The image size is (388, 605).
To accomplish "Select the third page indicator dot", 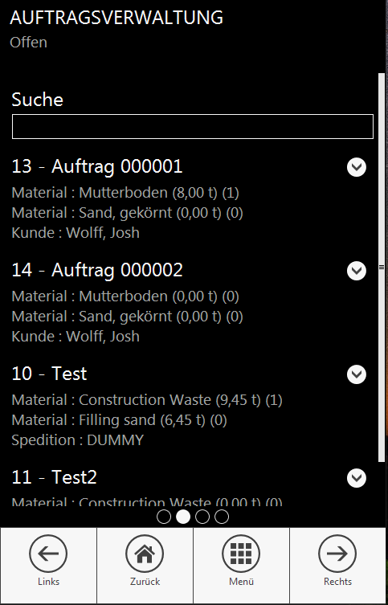I will tap(202, 517).
